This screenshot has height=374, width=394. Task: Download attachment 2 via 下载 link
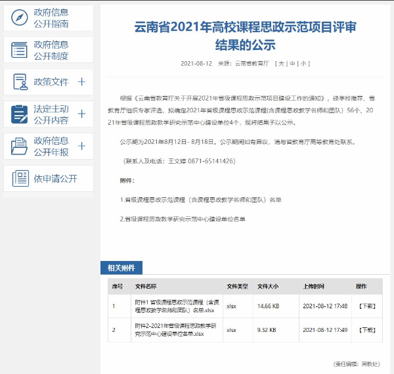coord(366,329)
